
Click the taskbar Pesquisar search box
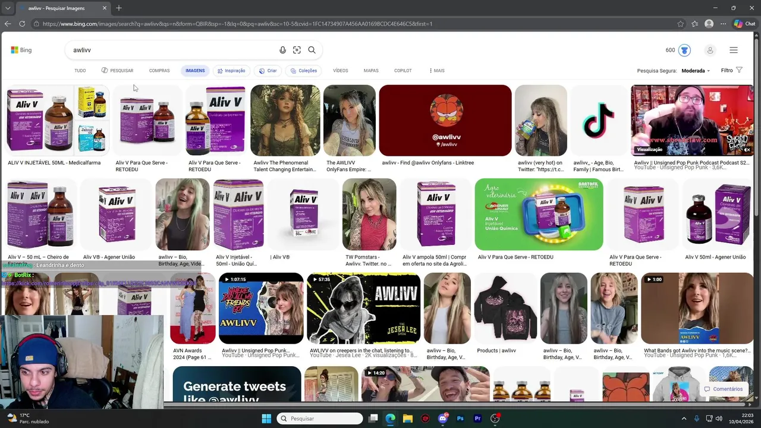coord(320,418)
